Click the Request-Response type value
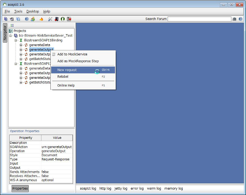Screen dimensions: 246x195 (x=55, y=159)
